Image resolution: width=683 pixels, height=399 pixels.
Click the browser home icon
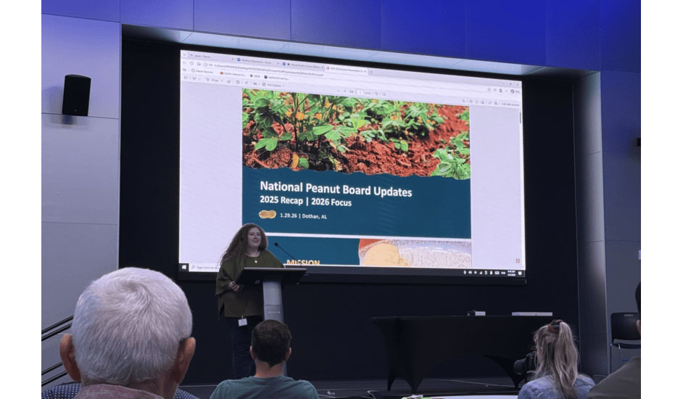coord(199,64)
